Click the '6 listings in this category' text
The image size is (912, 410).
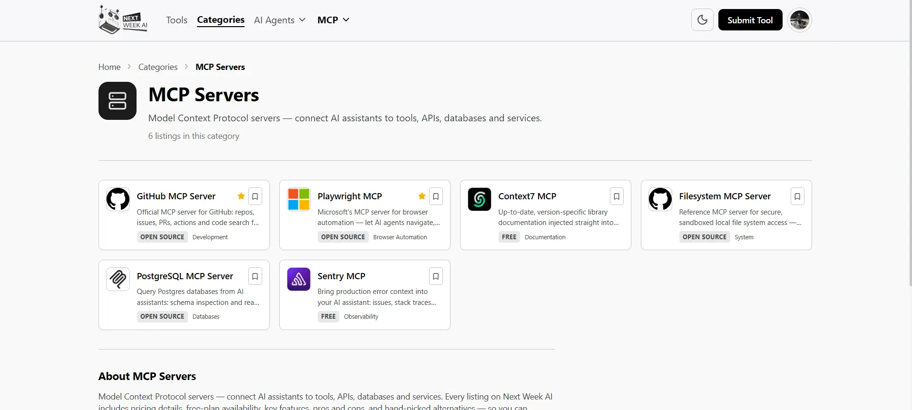194,136
